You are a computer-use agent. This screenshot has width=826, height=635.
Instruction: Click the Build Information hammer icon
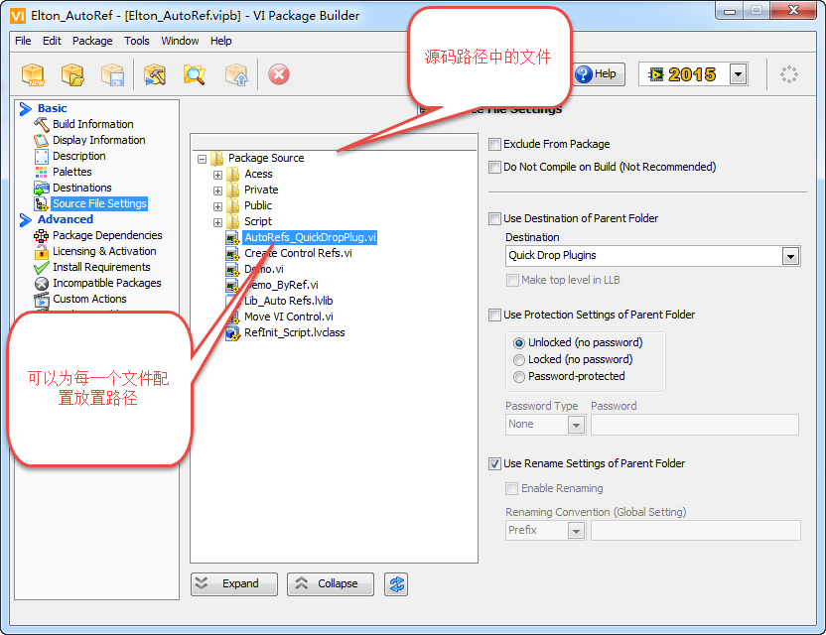tap(42, 124)
